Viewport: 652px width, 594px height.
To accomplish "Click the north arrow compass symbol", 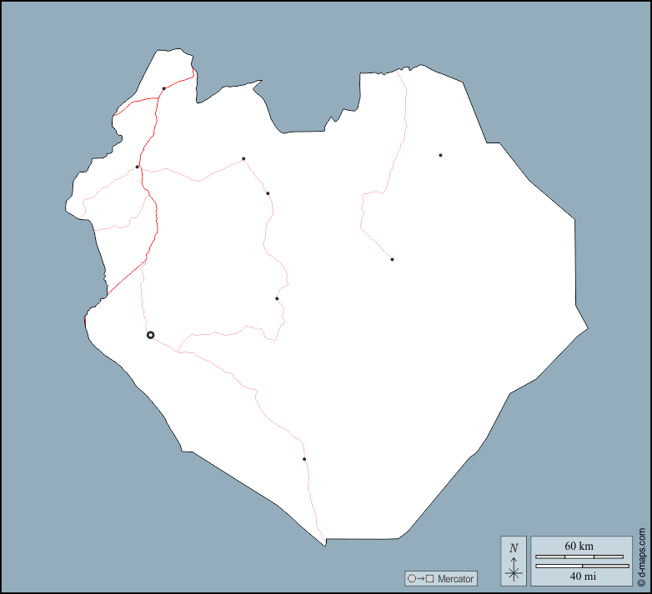I will pos(514,570).
